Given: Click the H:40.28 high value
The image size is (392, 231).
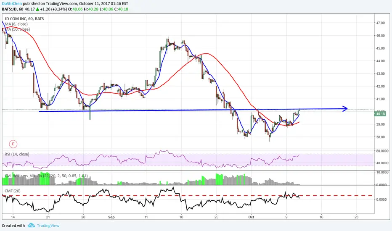Looking at the screenshot, I should pyautogui.click(x=91, y=9).
